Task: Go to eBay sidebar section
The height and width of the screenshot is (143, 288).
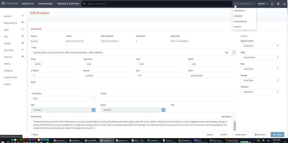Action: pos(6,30)
